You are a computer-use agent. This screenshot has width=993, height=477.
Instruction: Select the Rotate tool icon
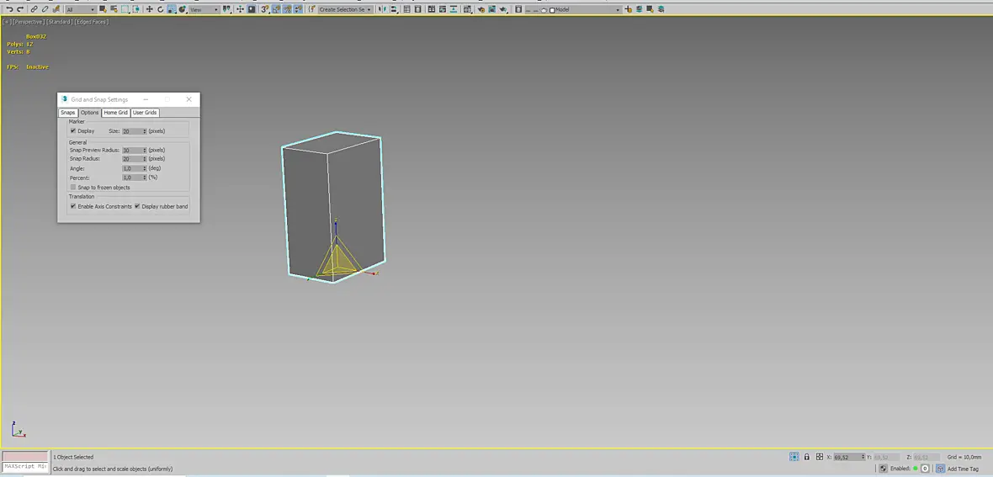coord(160,9)
